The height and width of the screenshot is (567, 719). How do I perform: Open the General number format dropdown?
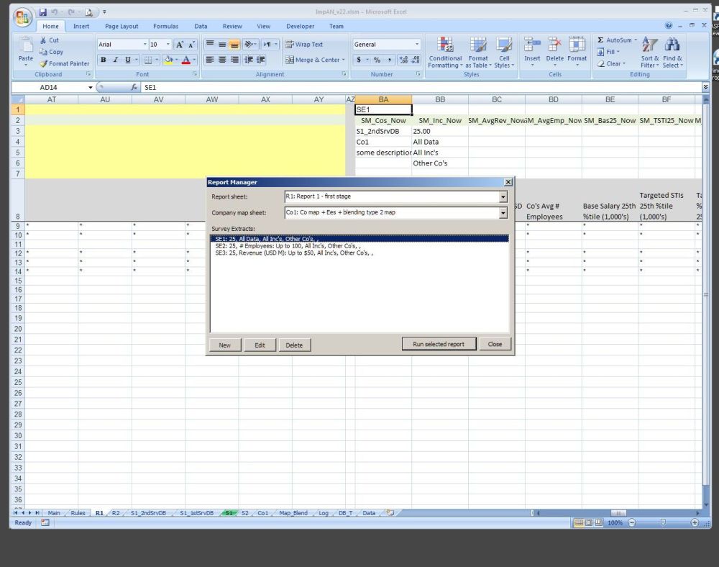[x=417, y=44]
